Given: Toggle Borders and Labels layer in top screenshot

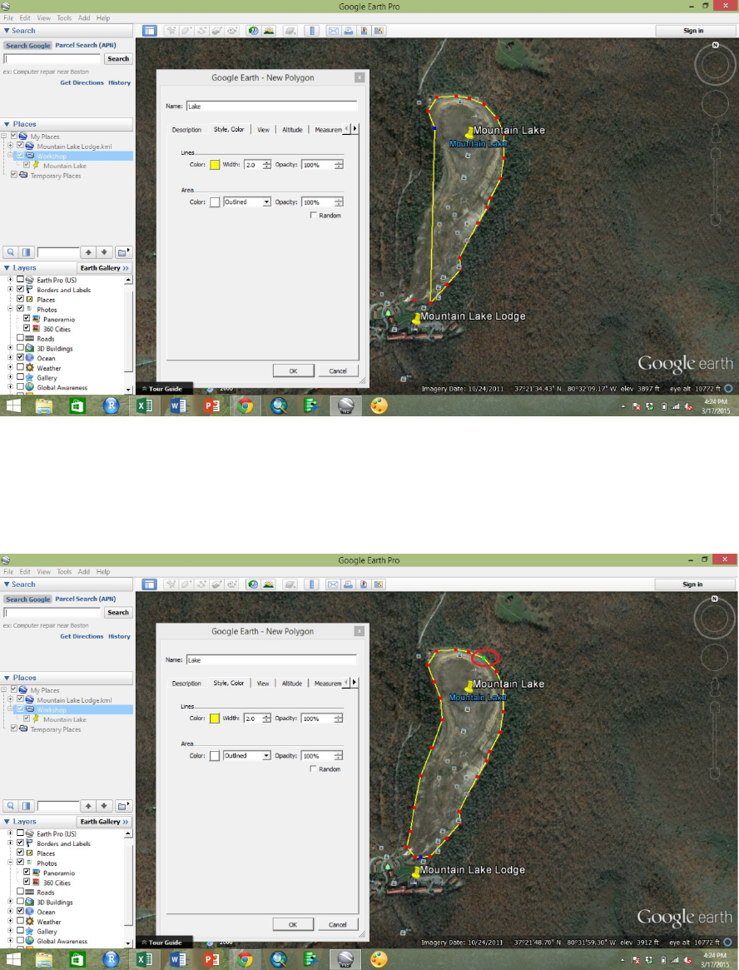Looking at the screenshot, I should 20,290.
